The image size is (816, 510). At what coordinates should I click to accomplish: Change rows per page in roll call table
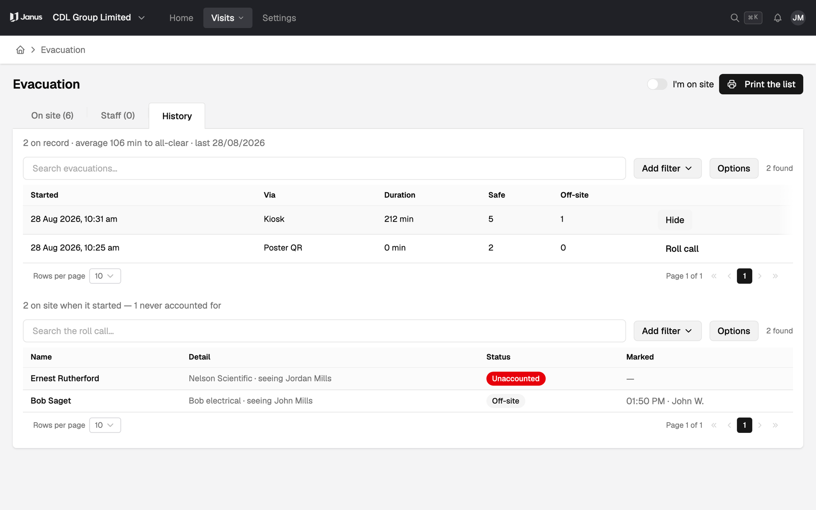pos(105,425)
